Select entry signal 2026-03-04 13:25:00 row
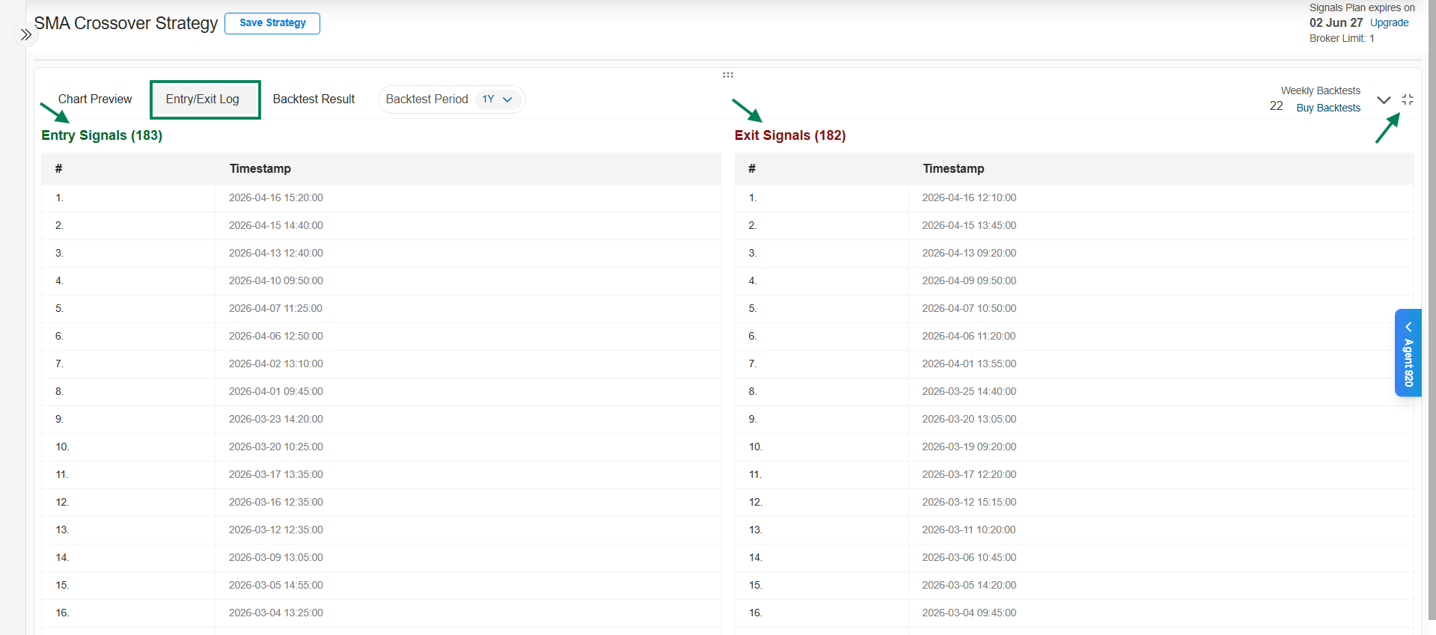Image resolution: width=1436 pixels, height=635 pixels. click(276, 613)
